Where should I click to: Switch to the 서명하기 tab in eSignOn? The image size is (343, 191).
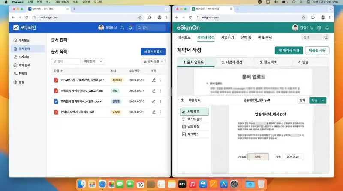228,37
